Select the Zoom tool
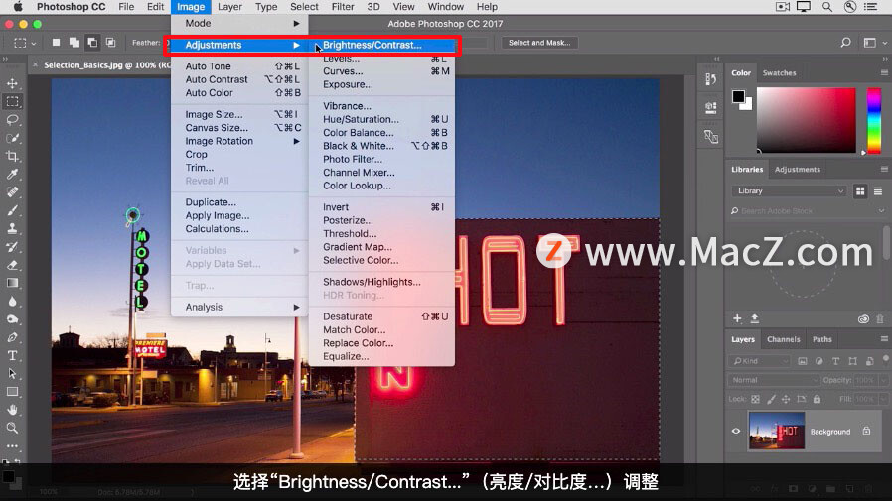 12,428
